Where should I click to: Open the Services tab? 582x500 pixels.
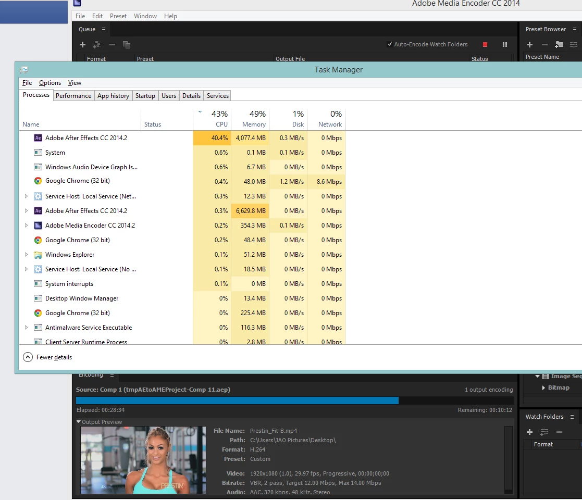pos(217,96)
